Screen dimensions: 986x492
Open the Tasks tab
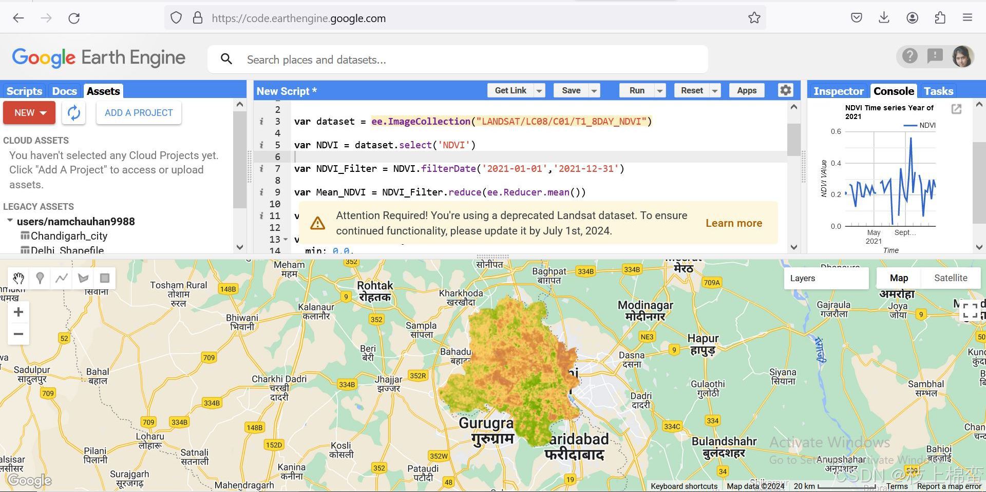pyautogui.click(x=938, y=91)
